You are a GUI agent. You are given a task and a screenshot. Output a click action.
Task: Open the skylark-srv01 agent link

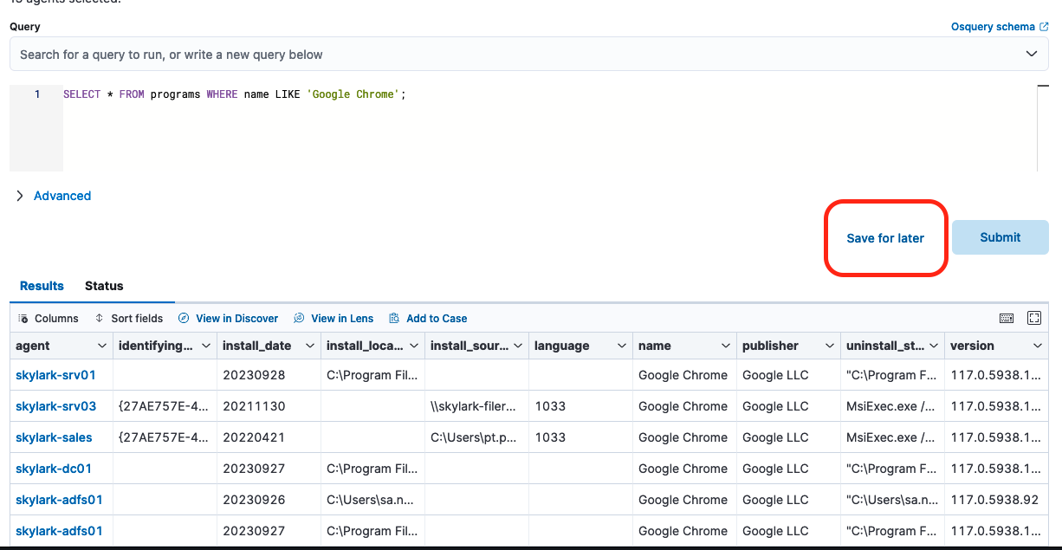pyautogui.click(x=55, y=375)
